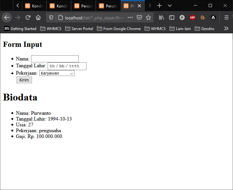Switch to the second Kondis tab
The height and width of the screenshot is (190, 233).
pyautogui.click(x=59, y=6)
